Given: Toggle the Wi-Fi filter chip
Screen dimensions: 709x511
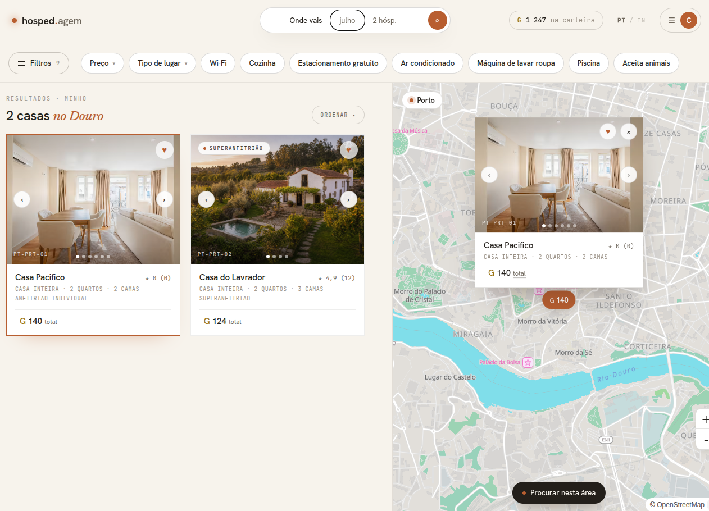Looking at the screenshot, I should (x=218, y=63).
